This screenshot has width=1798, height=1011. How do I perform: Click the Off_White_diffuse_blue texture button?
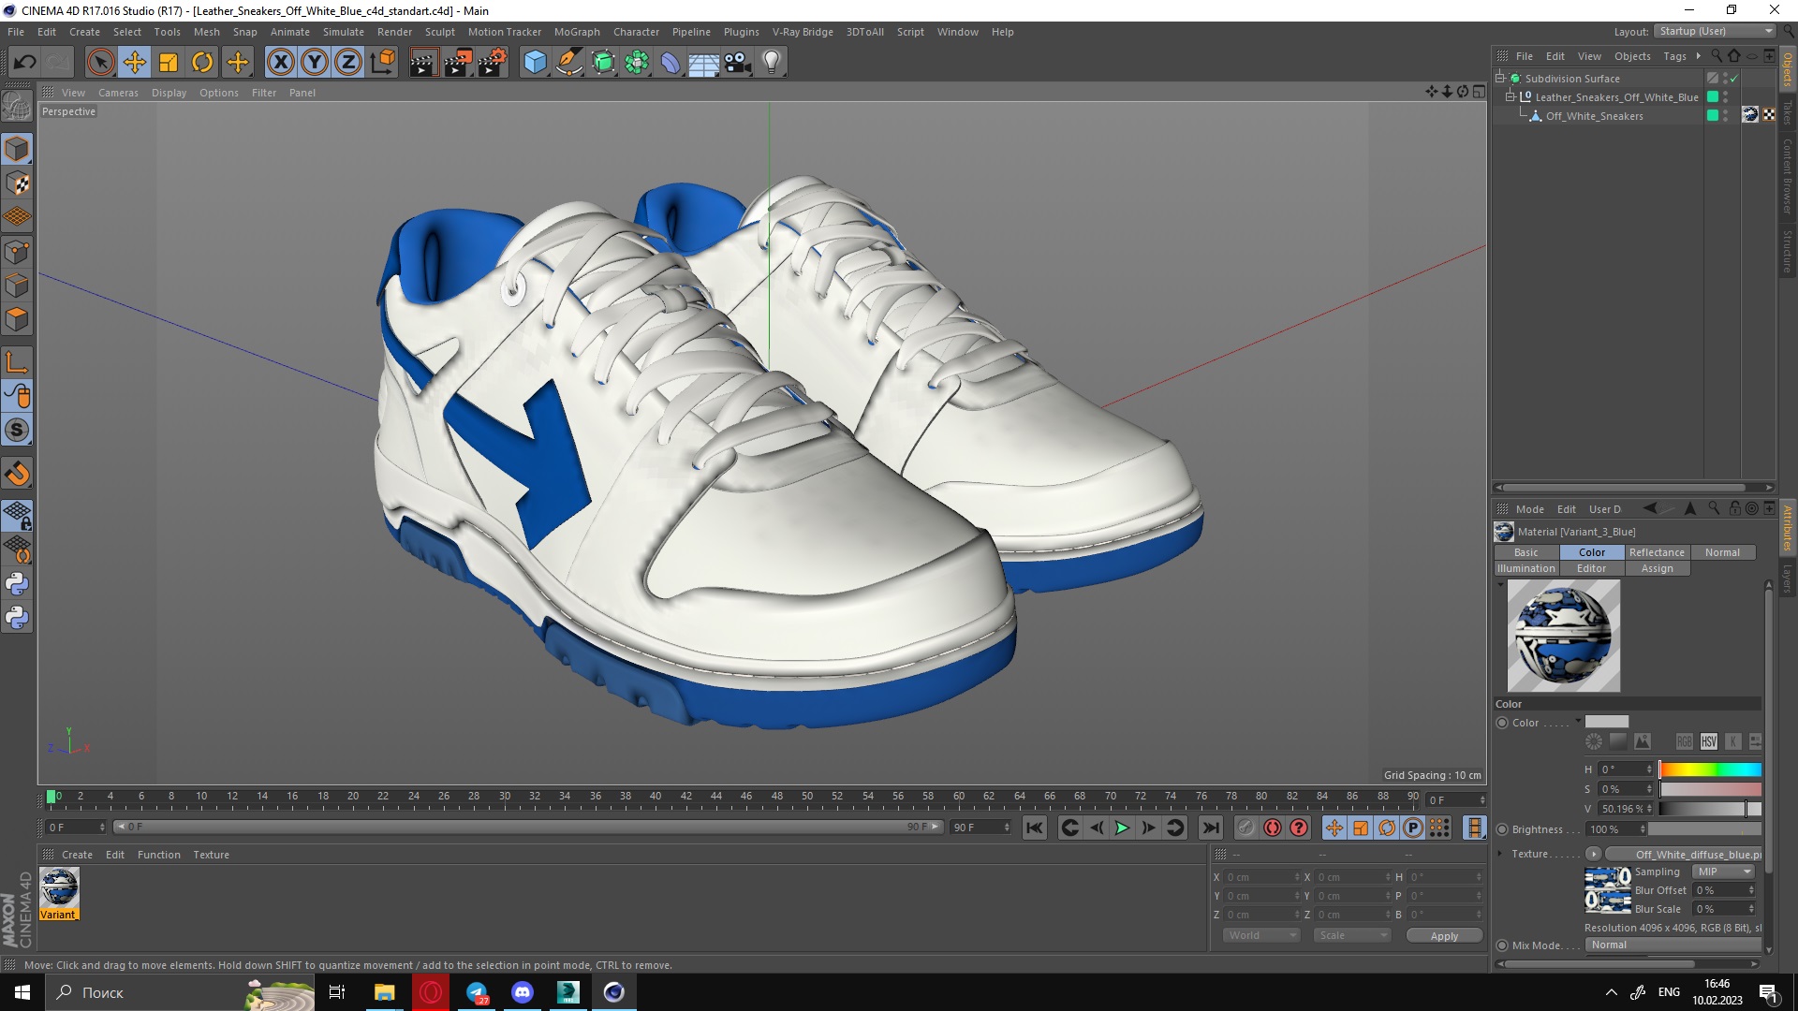tap(1685, 854)
